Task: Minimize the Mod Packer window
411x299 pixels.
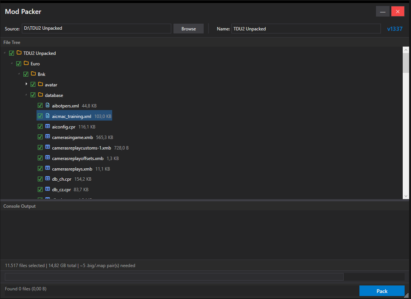Action: 382,12
